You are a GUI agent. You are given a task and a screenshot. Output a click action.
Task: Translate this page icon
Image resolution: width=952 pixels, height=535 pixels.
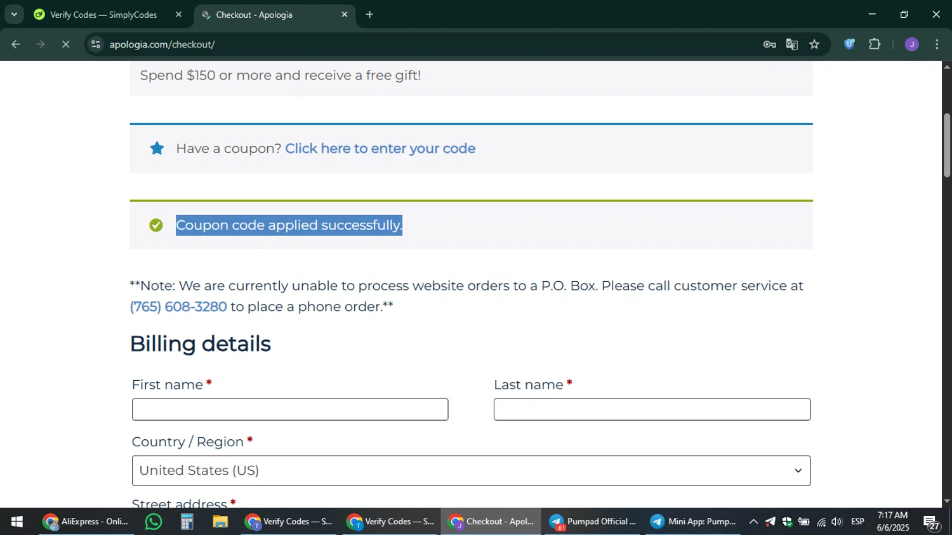click(x=792, y=44)
